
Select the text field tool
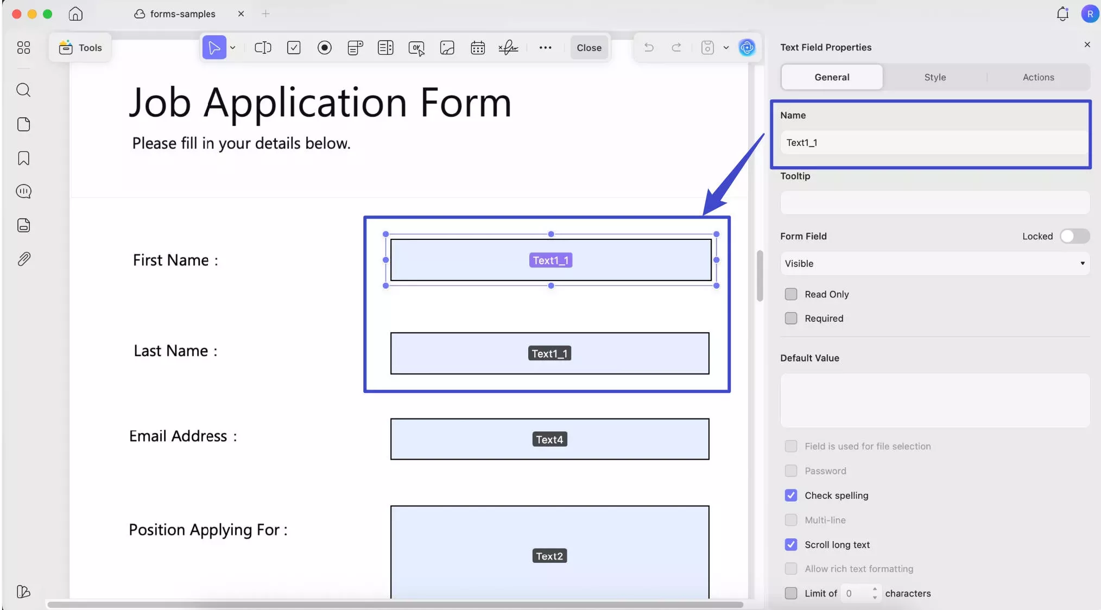[x=263, y=48]
